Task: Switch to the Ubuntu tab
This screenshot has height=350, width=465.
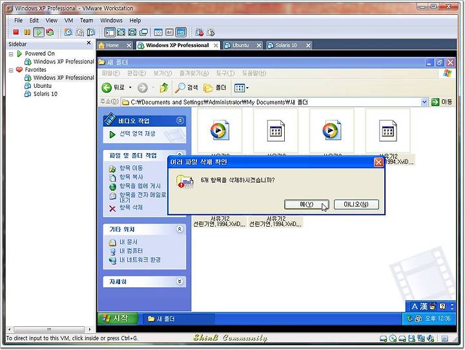Action: click(240, 45)
